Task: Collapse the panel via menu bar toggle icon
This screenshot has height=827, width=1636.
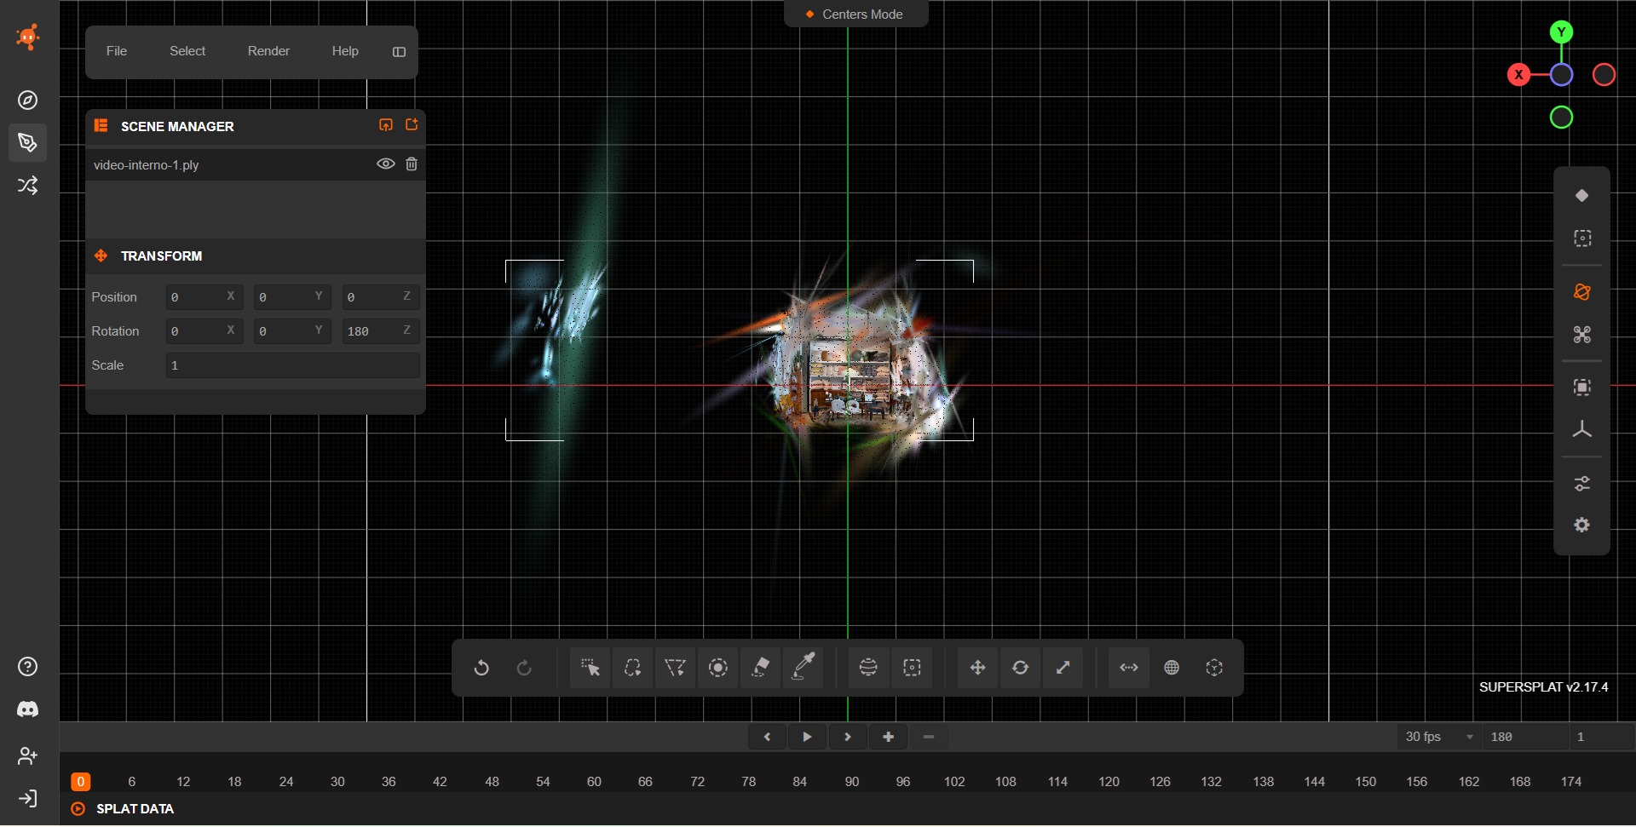Action: 399,52
